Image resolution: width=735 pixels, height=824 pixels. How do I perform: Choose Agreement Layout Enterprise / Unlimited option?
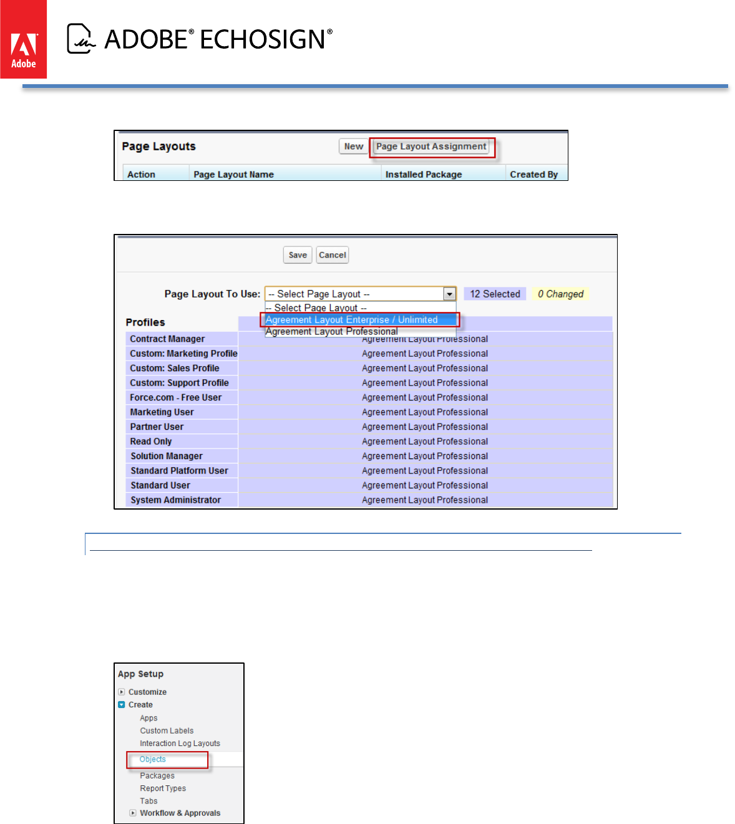(360, 320)
